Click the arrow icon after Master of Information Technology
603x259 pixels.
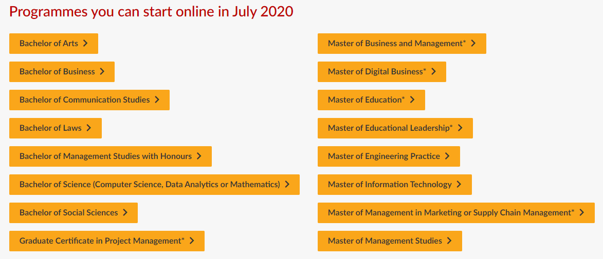pyautogui.click(x=459, y=185)
